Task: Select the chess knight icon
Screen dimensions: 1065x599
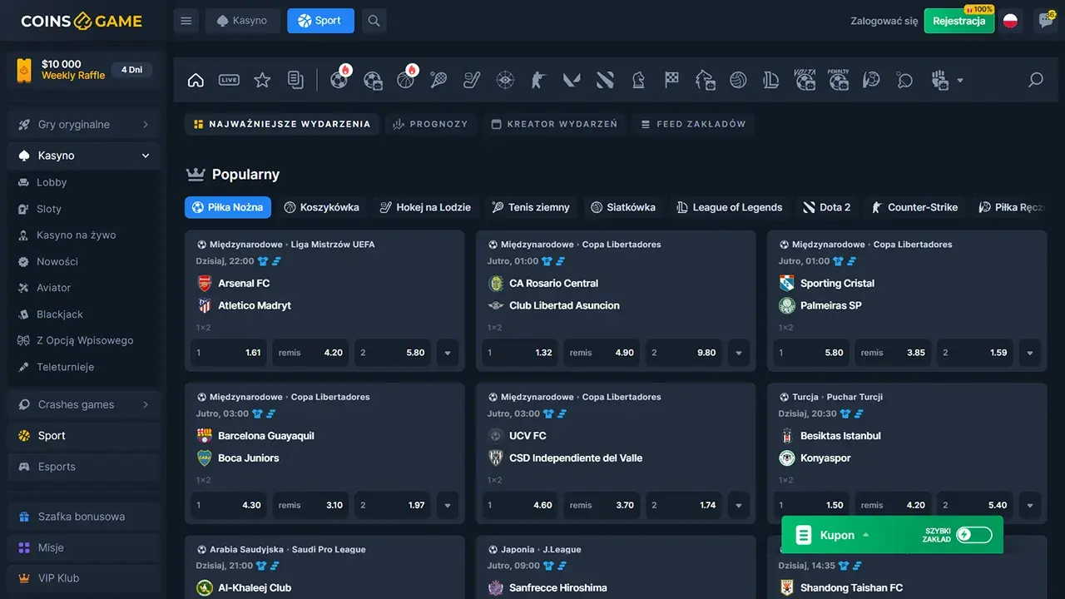Action: (638, 80)
